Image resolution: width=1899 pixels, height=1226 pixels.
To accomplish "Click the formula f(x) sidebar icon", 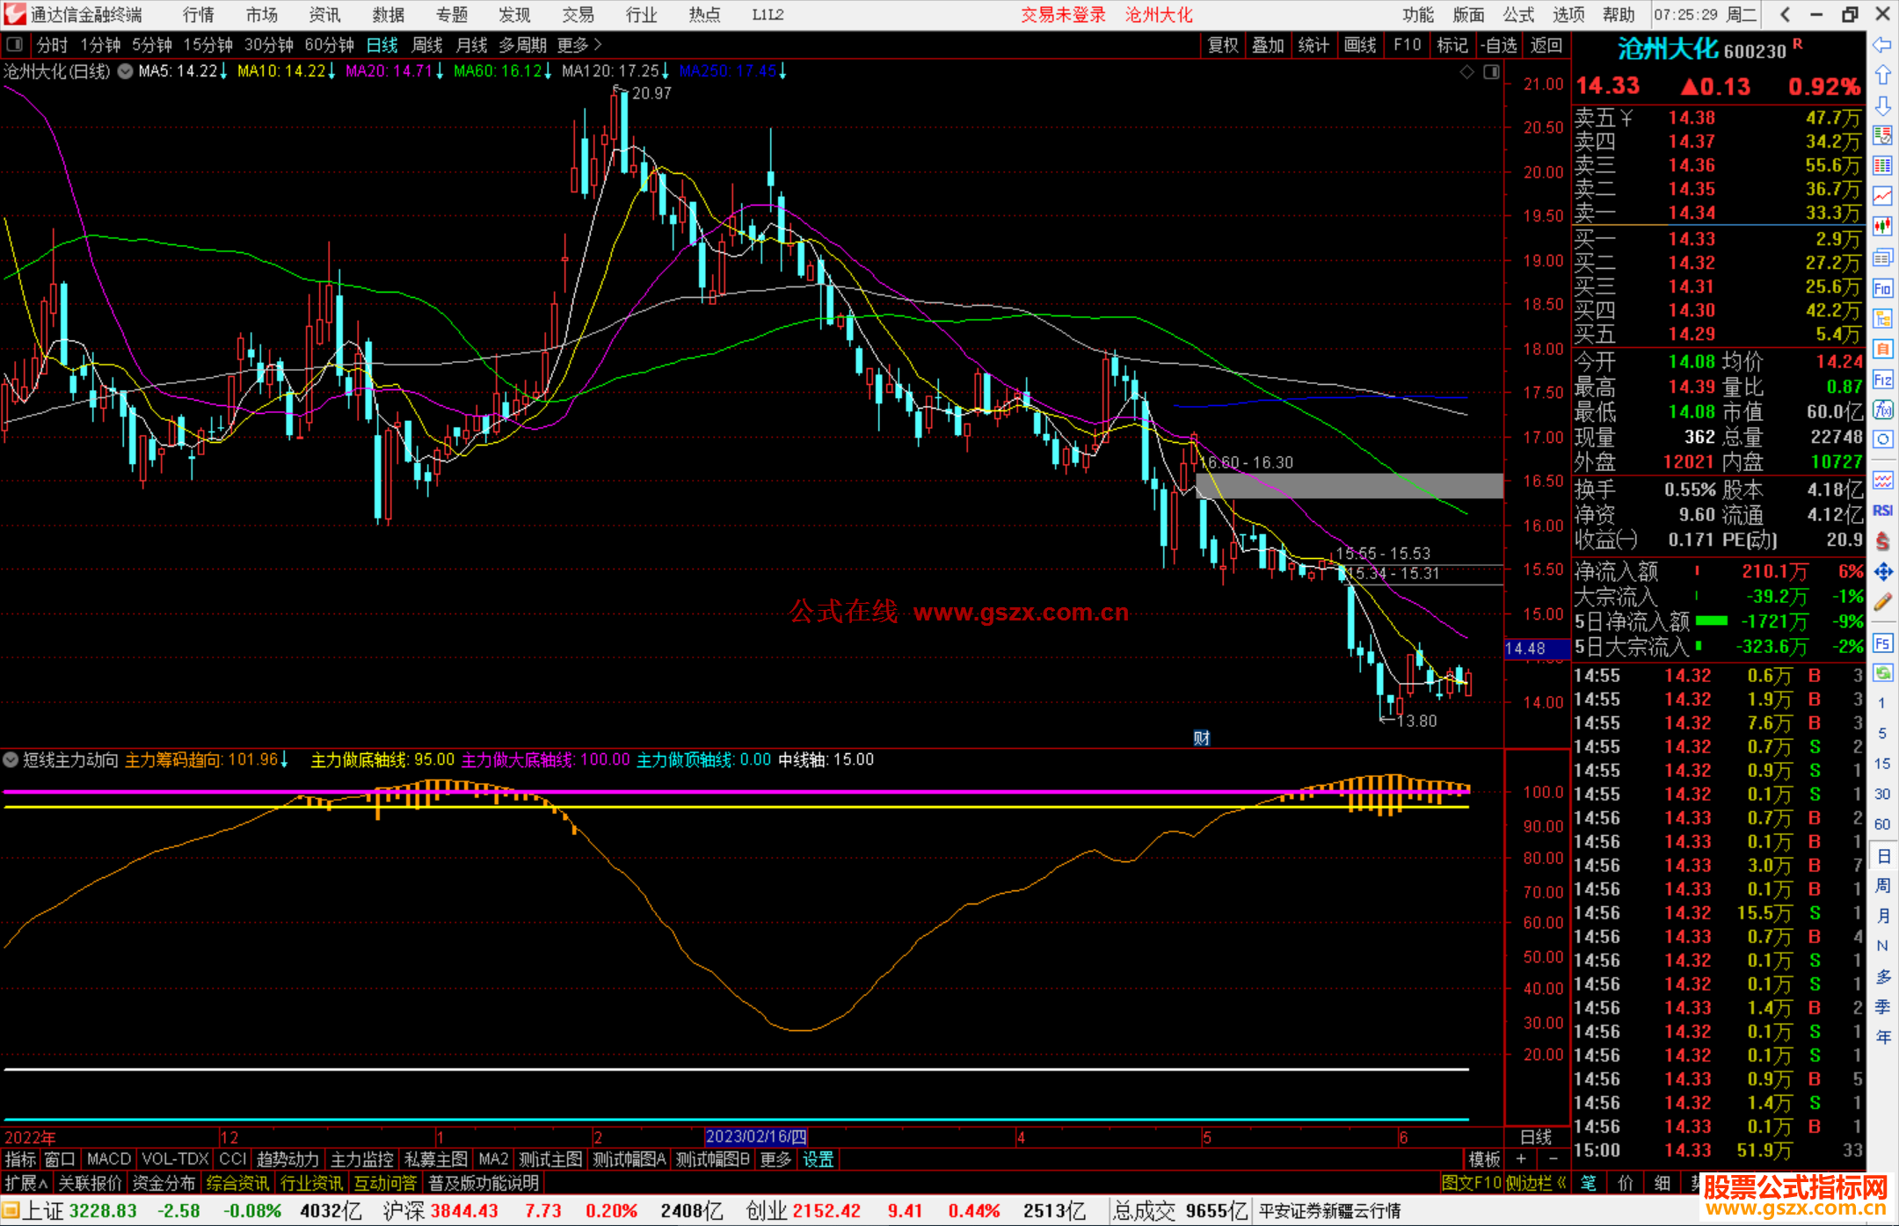I will click(x=1882, y=410).
